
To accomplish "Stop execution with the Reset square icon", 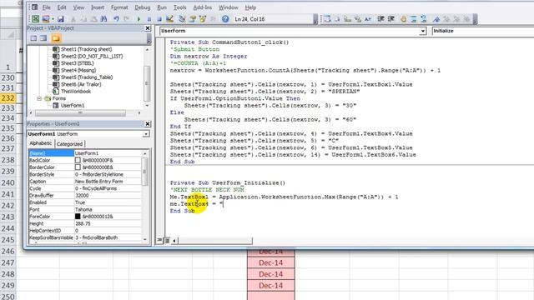I will [159, 19].
